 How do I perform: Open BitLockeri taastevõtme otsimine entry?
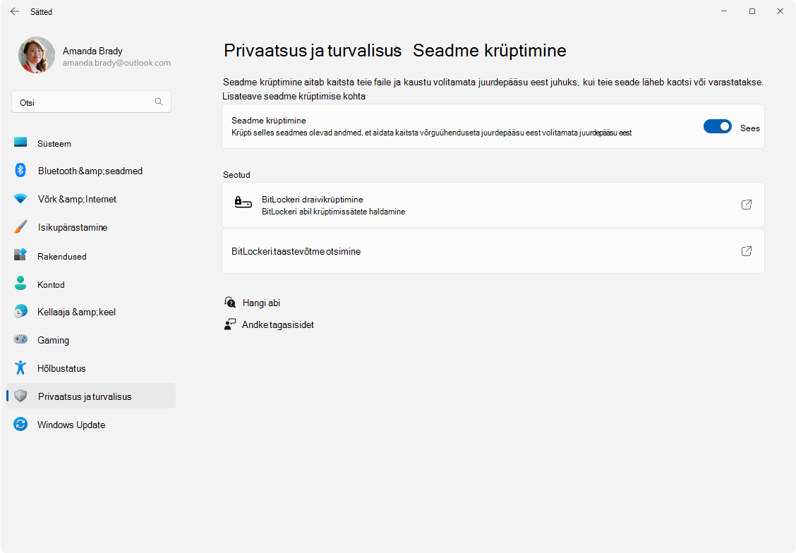(x=493, y=251)
